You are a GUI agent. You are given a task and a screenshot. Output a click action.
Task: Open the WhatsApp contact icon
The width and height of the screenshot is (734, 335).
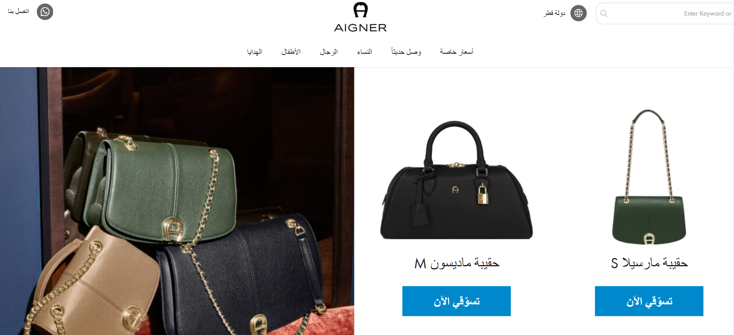[x=45, y=12]
